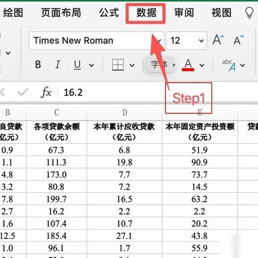This screenshot has height=258, width=258.
Task: Click the header cell 本年固定资产投资额
Action: 200,132
